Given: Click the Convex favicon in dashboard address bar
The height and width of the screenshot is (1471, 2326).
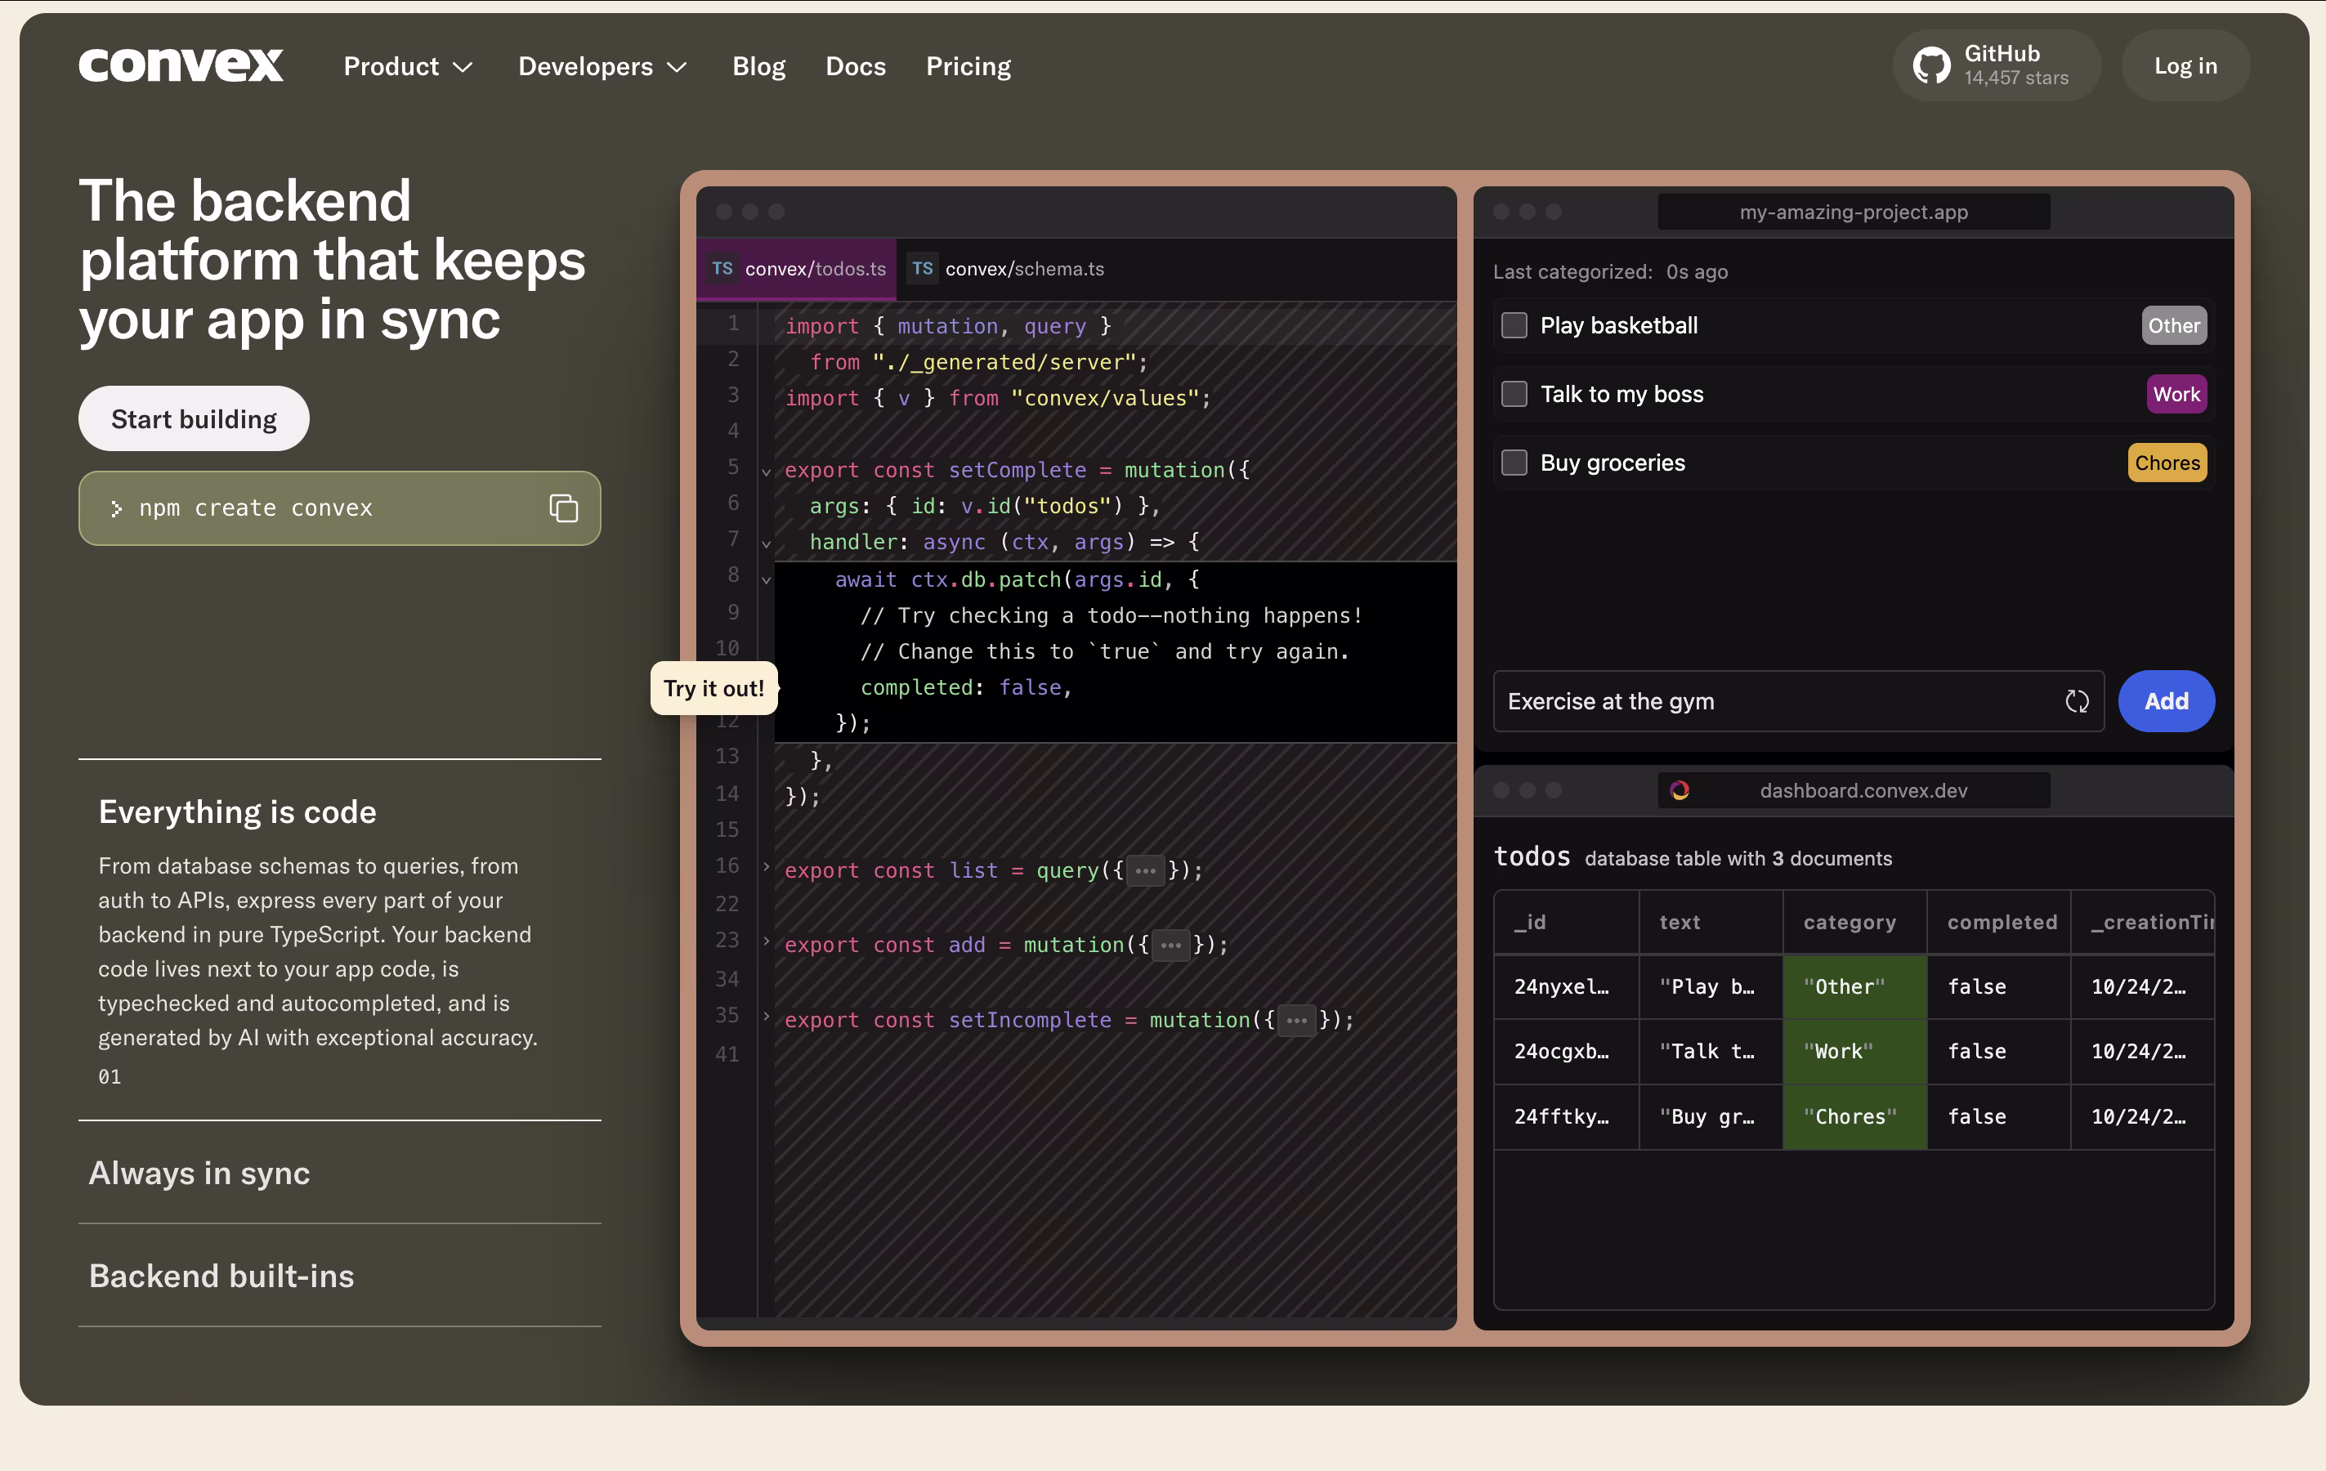Looking at the screenshot, I should point(1680,790).
